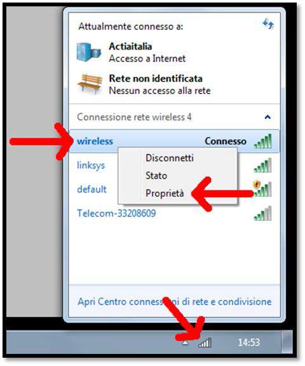Click the Telecom-33208609 signal strength icon
The width and height of the screenshot is (305, 366).
pos(263,213)
